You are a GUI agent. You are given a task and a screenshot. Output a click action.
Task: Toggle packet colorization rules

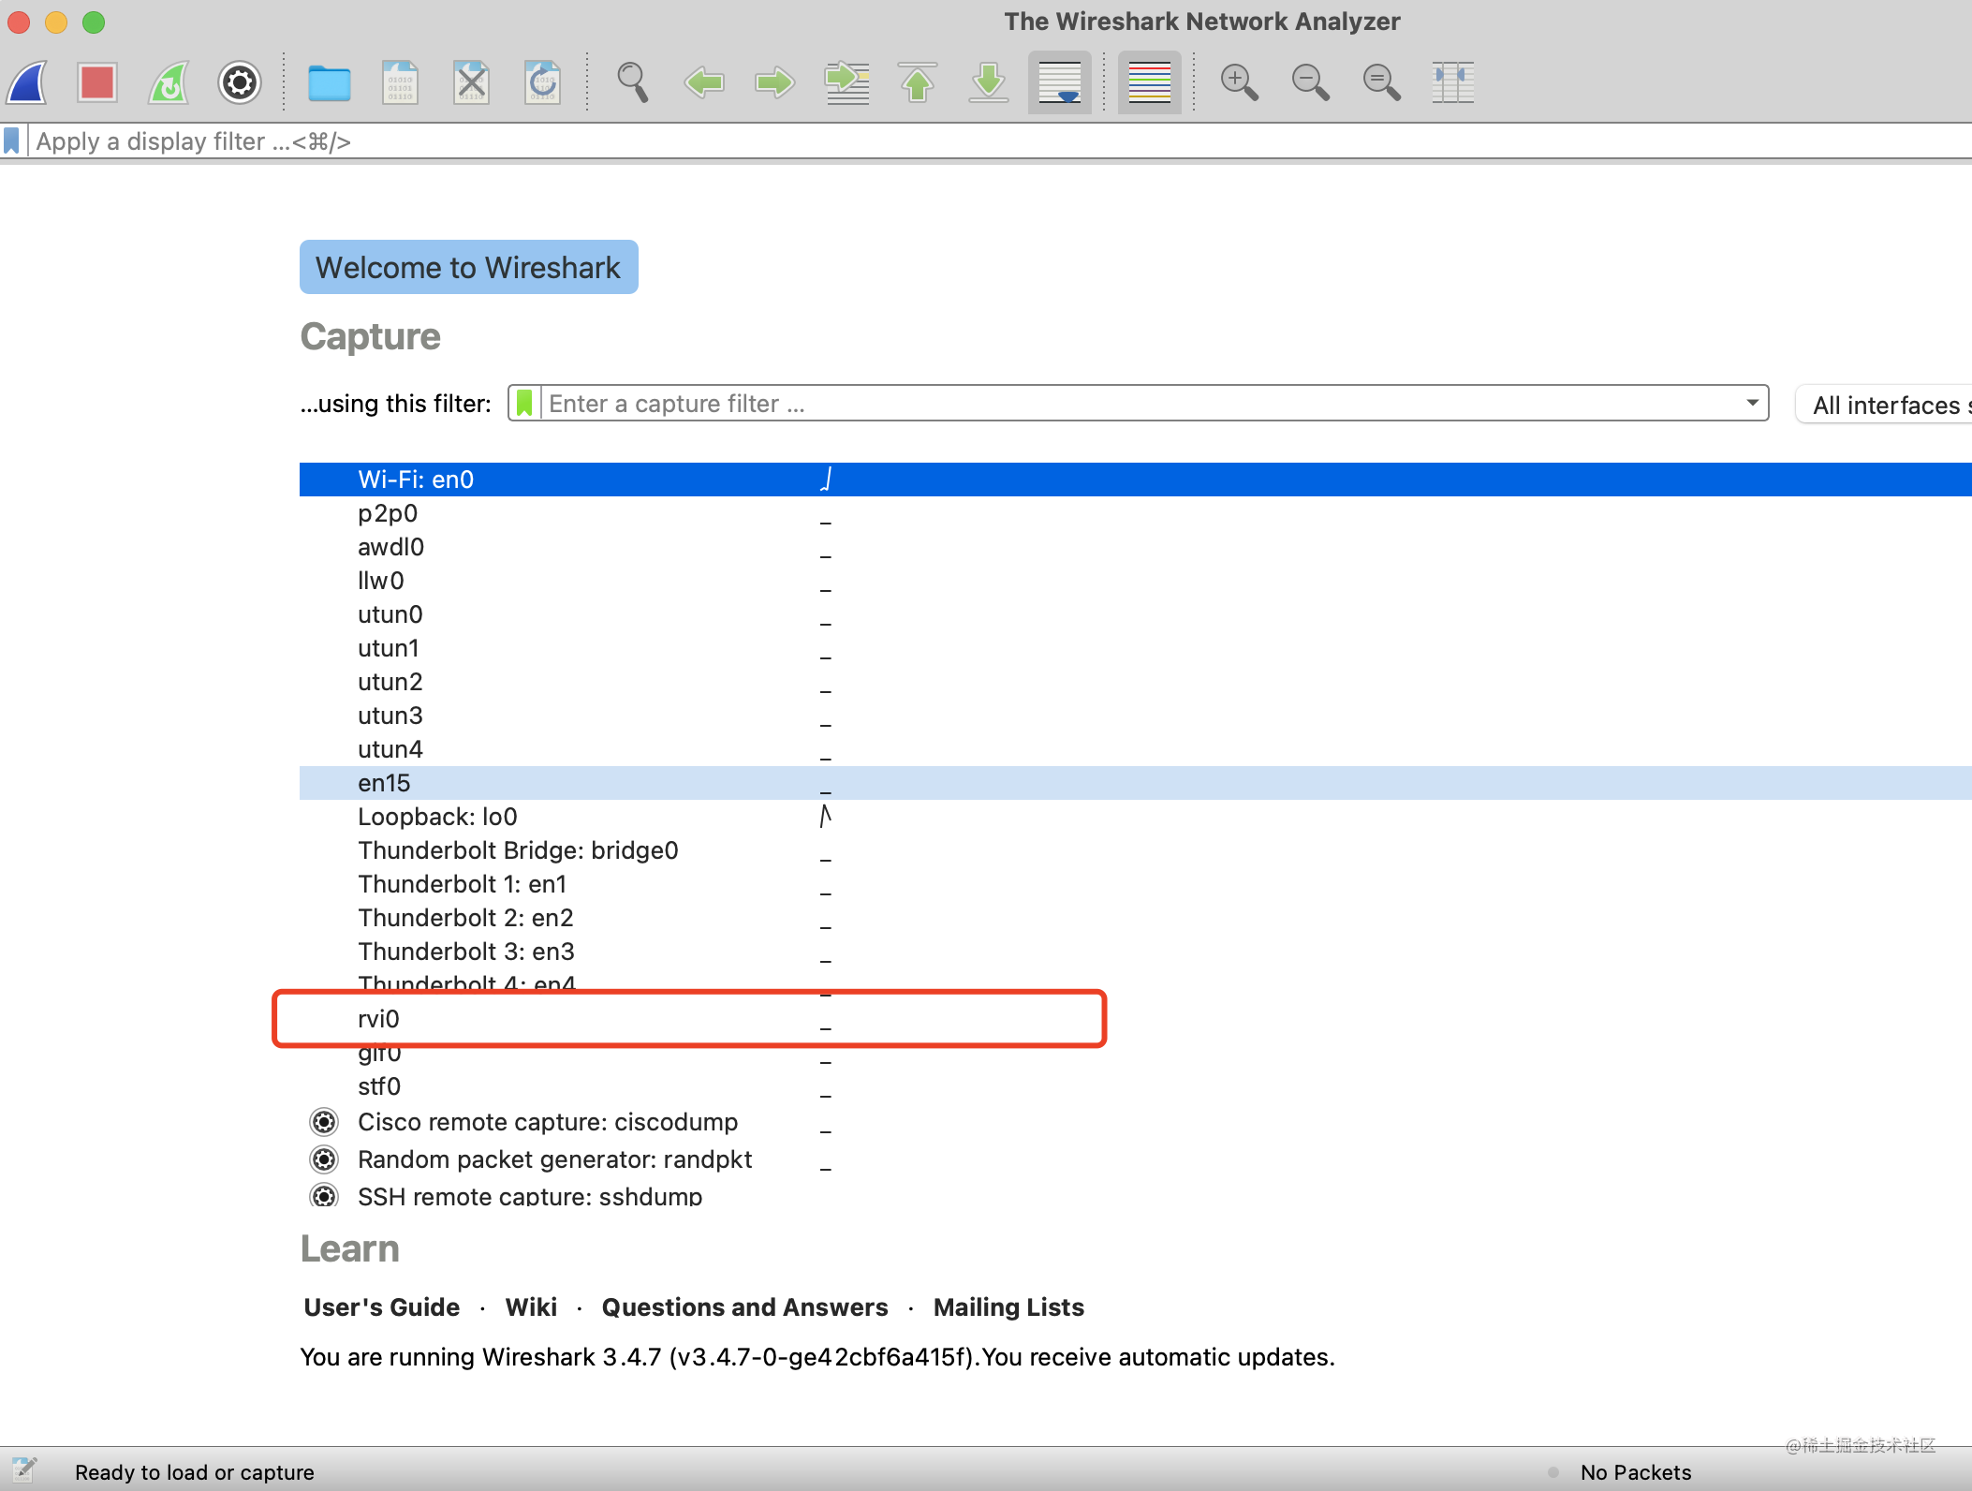click(1150, 82)
